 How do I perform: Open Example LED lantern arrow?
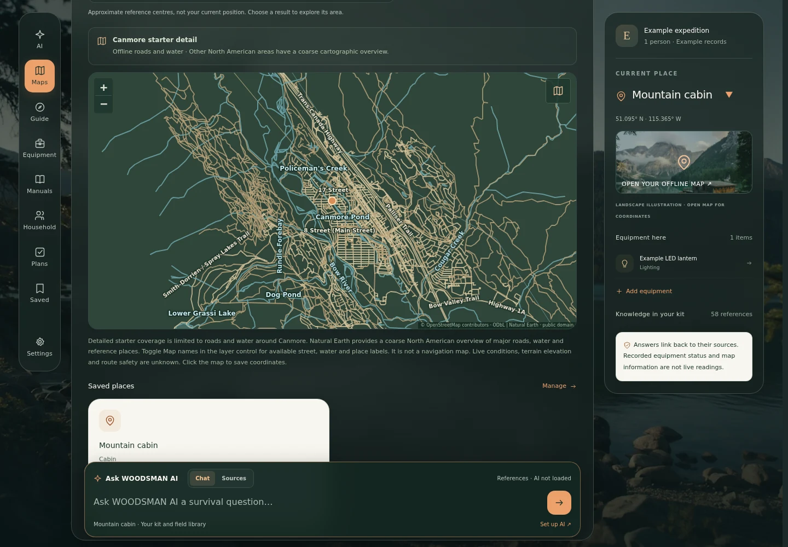pyautogui.click(x=749, y=263)
